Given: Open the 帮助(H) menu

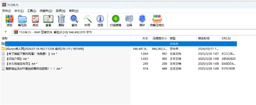Looking at the screenshot, I should point(74,11).
